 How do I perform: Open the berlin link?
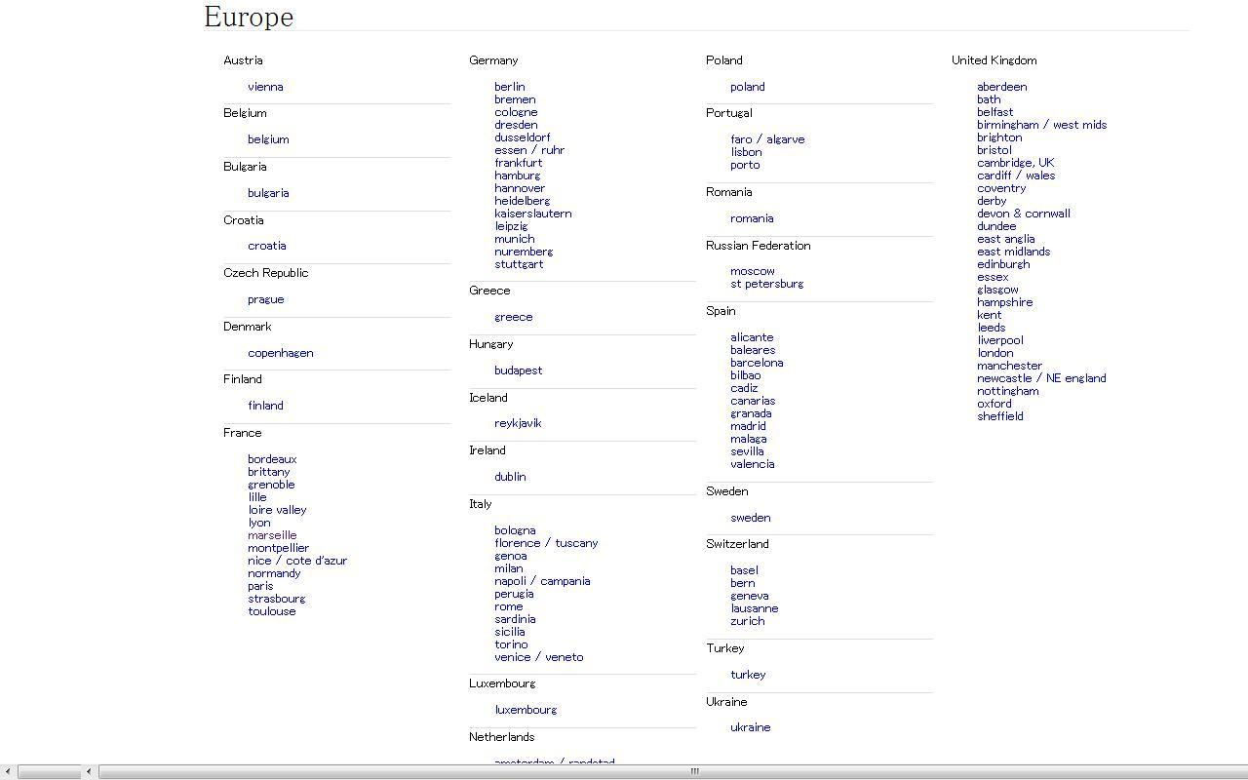point(510,87)
